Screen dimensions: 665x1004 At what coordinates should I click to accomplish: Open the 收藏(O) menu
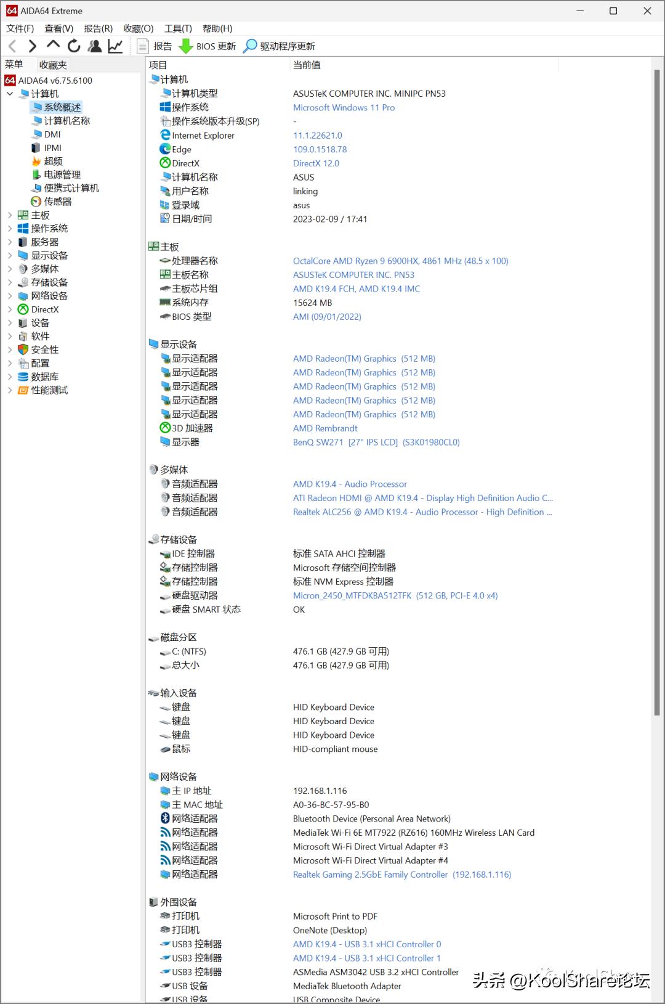[x=139, y=28]
